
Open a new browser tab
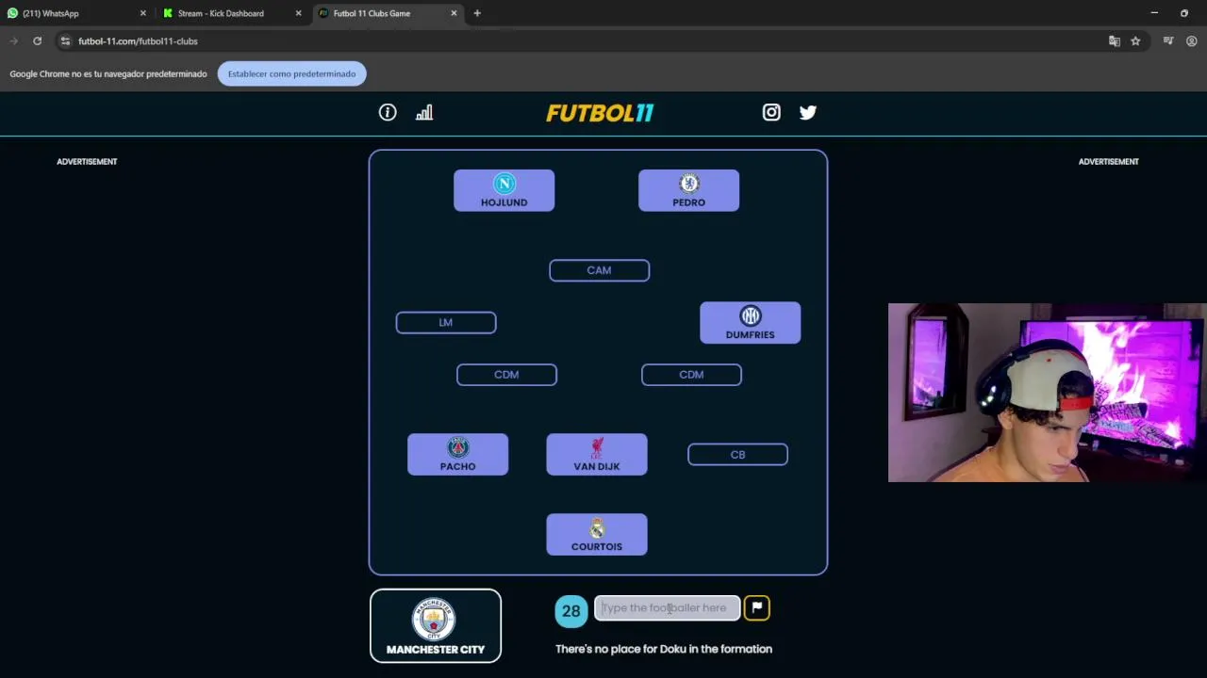click(x=477, y=13)
